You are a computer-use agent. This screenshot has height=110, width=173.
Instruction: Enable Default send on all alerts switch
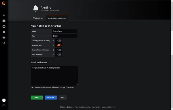(x=59, y=41)
